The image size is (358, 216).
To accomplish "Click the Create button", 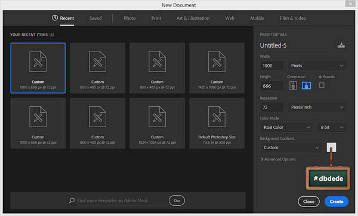I will (x=337, y=202).
